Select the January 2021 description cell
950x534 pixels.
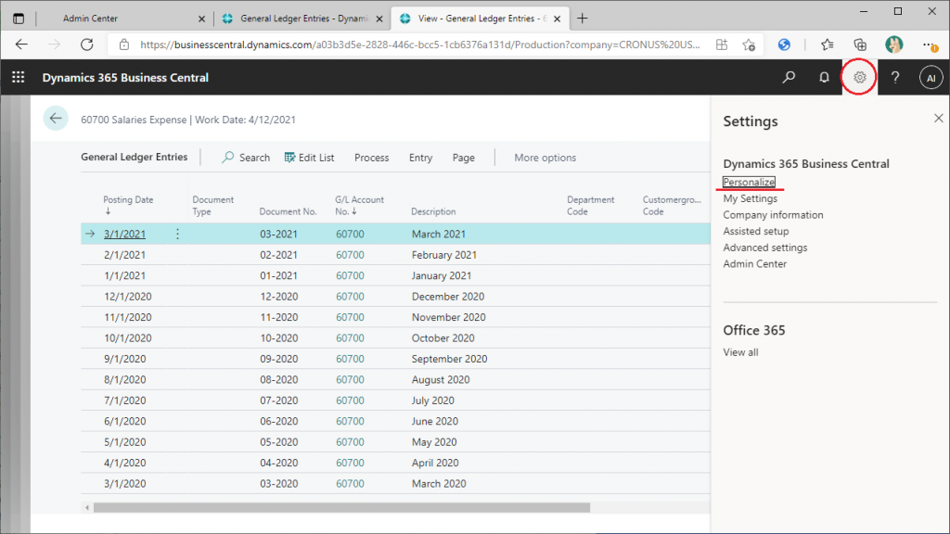pos(442,275)
